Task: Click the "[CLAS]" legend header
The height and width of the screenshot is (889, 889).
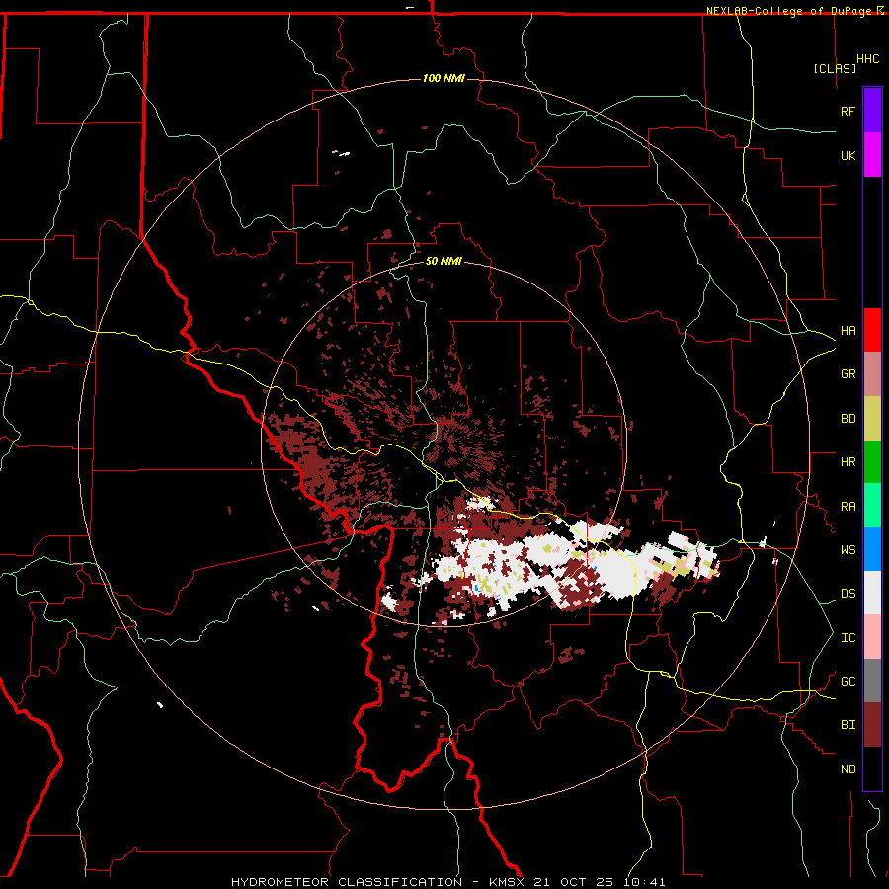Action: [835, 68]
